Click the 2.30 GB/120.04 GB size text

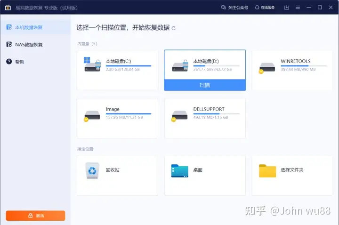coord(122,69)
